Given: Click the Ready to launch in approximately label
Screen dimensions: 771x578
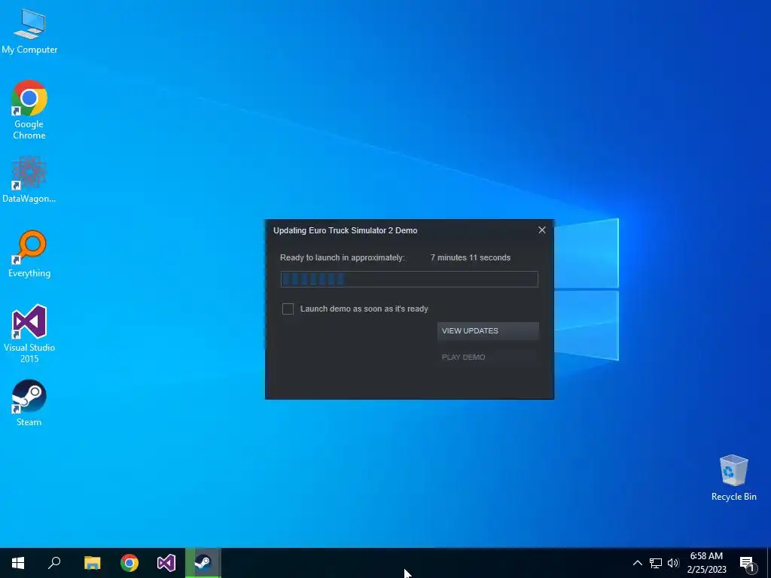Looking at the screenshot, I should (343, 257).
